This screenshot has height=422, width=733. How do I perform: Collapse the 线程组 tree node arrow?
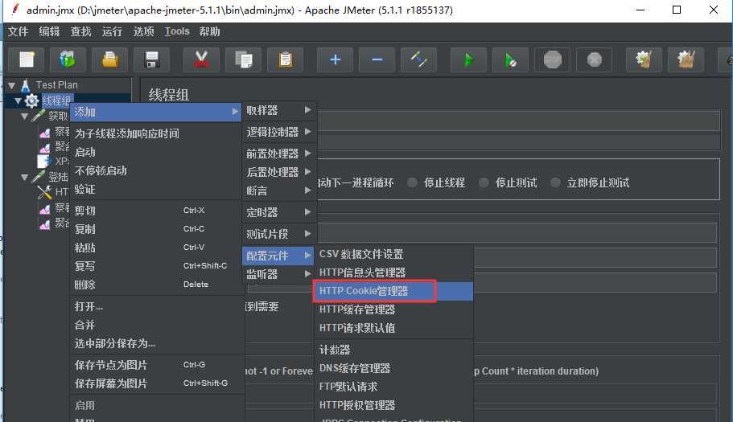click(19, 100)
